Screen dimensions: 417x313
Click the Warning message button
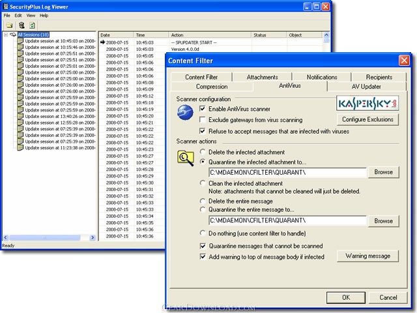367,256
